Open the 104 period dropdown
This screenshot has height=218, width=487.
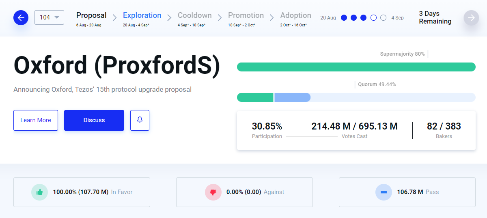point(49,17)
